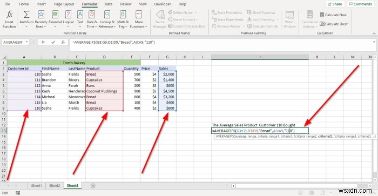Click the macro record status bar icon
The width and height of the screenshot is (378, 196).
18,193
